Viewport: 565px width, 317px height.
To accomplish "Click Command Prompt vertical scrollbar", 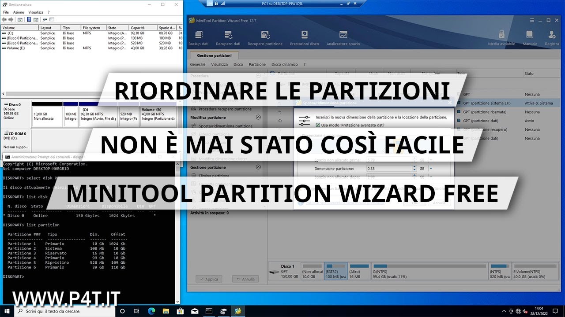I will [178, 232].
